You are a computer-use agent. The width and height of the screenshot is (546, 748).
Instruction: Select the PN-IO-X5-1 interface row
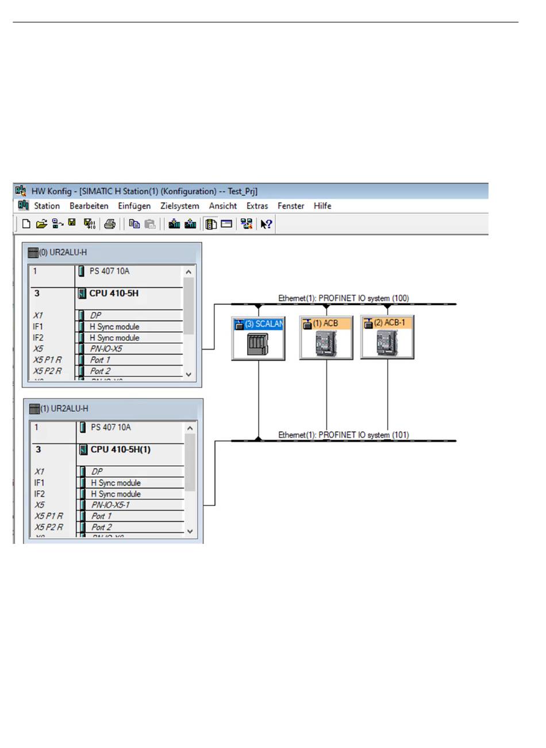pyautogui.click(x=107, y=505)
